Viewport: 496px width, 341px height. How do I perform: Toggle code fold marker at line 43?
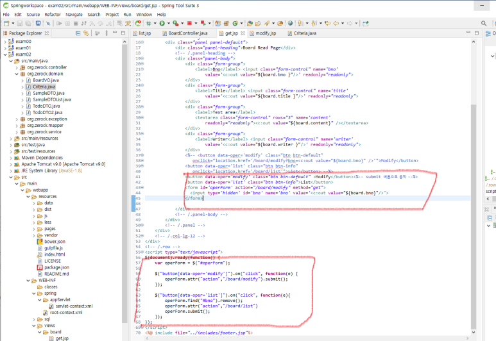click(142, 187)
